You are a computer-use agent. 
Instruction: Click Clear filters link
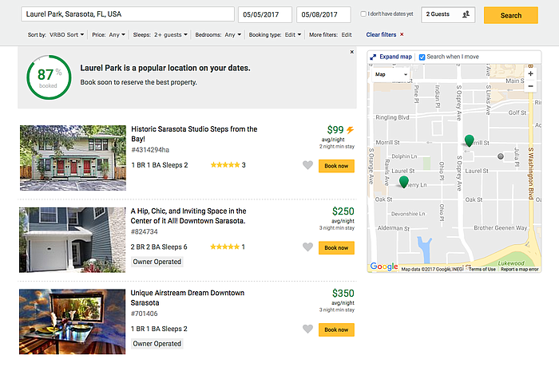click(381, 34)
